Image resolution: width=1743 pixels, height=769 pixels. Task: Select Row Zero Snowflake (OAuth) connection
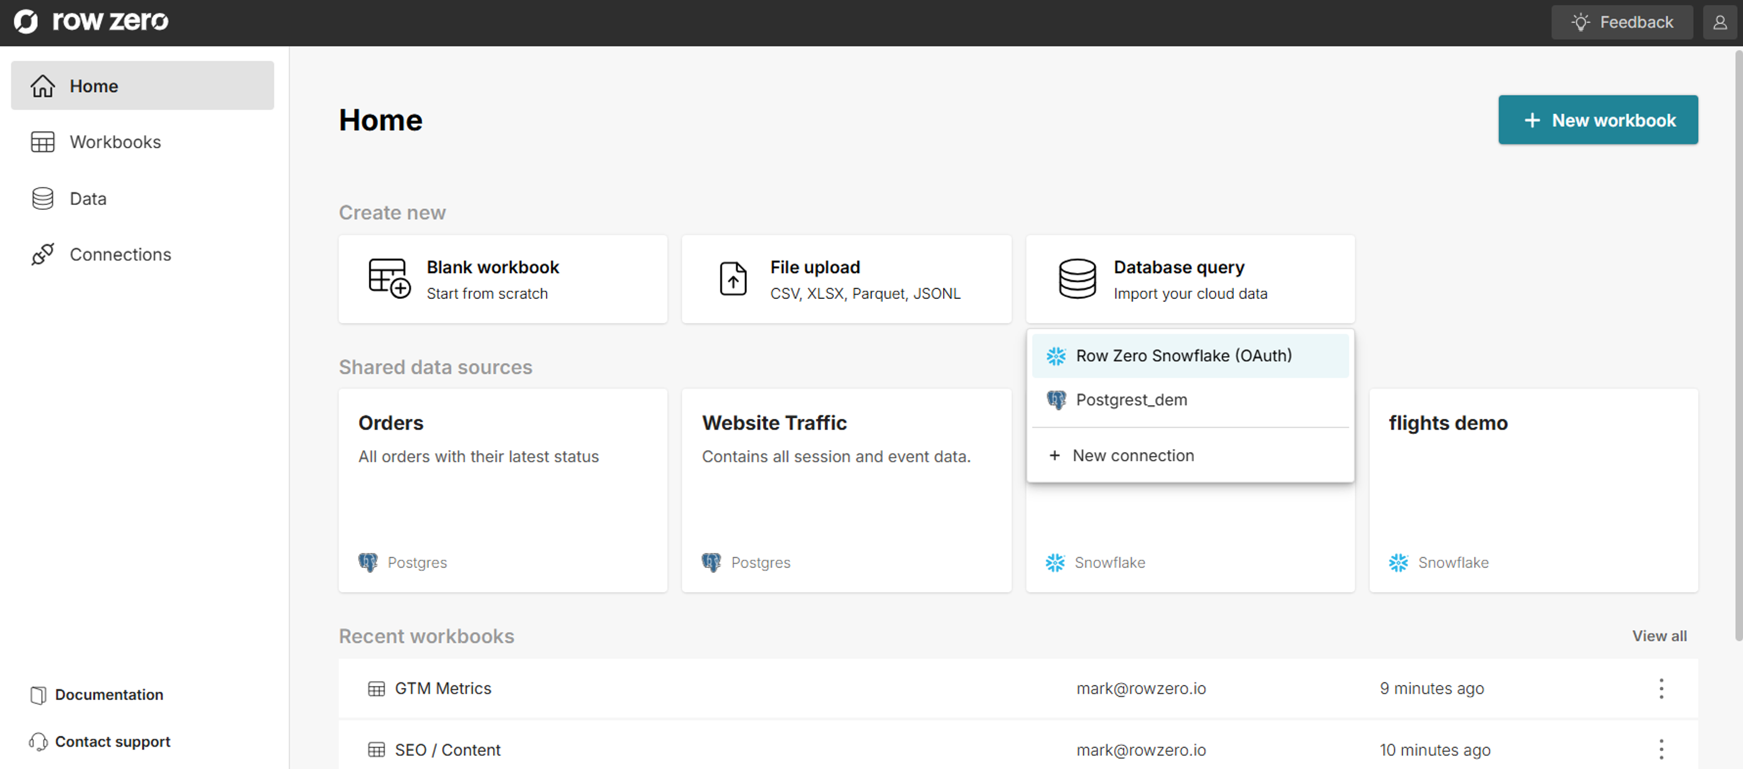click(x=1183, y=356)
